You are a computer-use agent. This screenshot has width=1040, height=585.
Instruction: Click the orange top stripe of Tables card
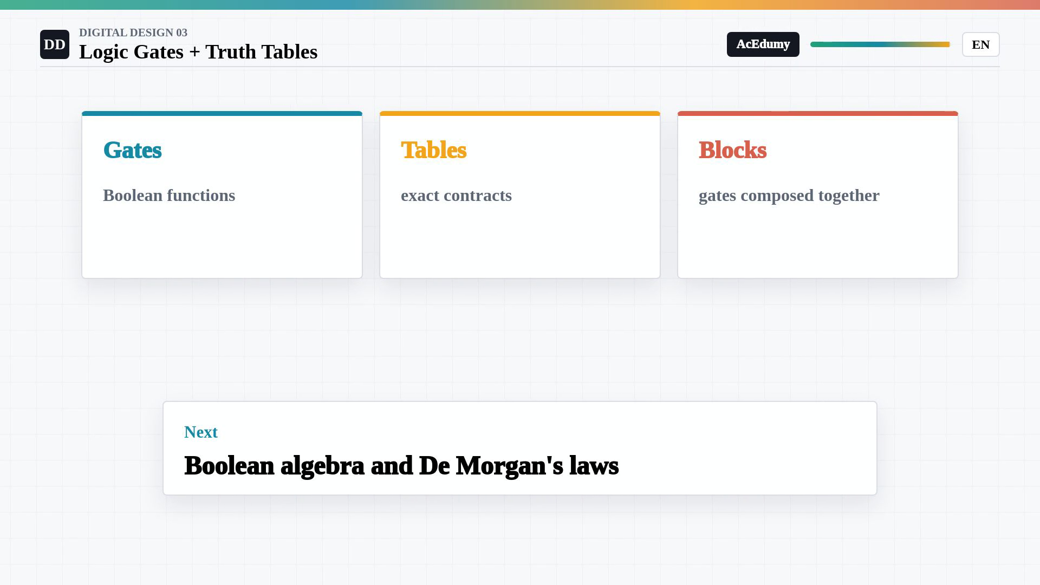pyautogui.click(x=520, y=114)
